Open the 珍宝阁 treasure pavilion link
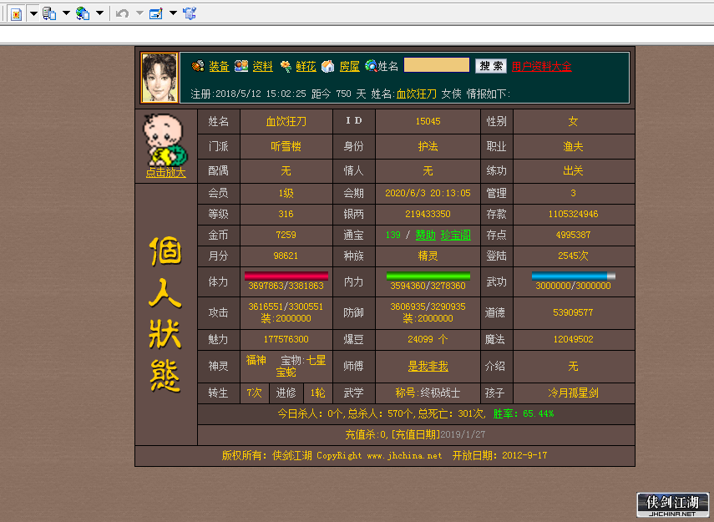Image resolution: width=714 pixels, height=522 pixels. click(x=456, y=235)
